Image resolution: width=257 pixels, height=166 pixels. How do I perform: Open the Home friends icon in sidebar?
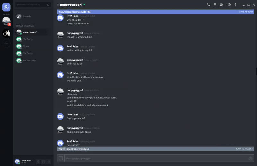point(6,7)
